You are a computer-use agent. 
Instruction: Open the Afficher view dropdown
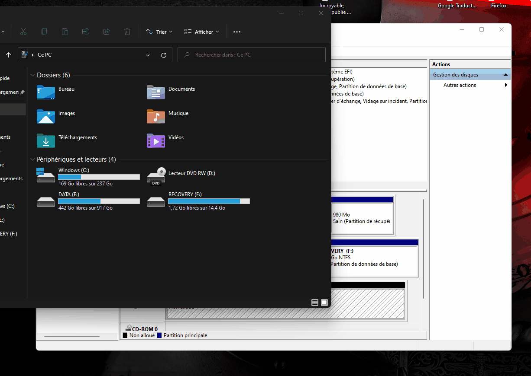pyautogui.click(x=201, y=32)
